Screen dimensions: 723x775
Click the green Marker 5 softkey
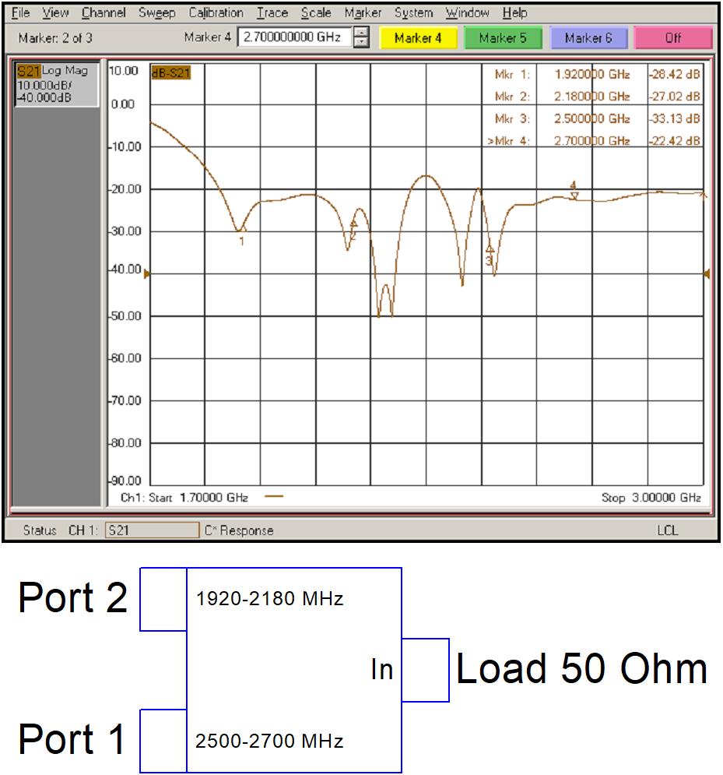504,36
